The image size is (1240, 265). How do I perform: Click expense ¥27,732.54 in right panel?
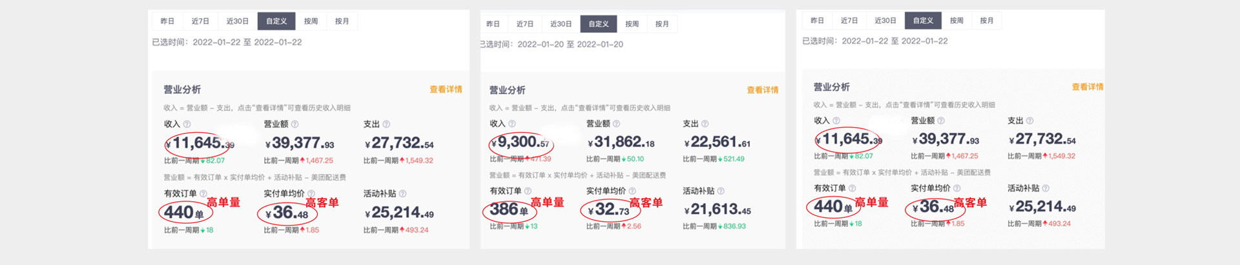click(1042, 139)
